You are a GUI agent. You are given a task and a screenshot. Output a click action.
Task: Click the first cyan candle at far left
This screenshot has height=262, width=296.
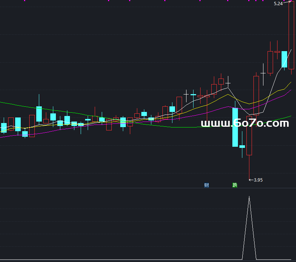click(x=4, y=127)
